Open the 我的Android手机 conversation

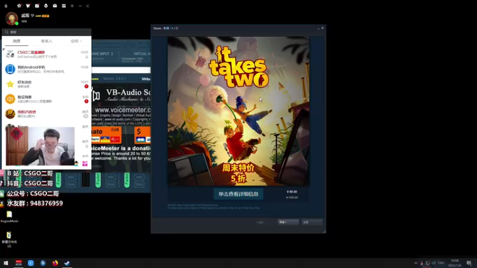coord(47,69)
